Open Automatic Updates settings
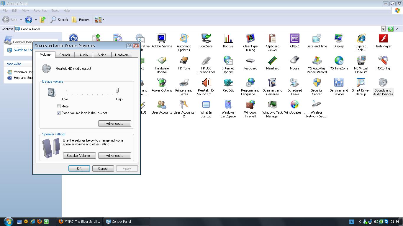This screenshot has width=403, height=226. (184, 43)
